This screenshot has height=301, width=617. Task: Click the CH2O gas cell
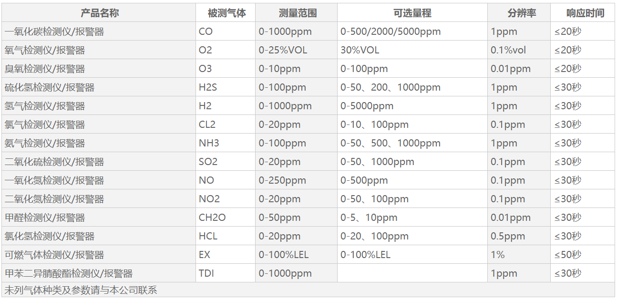[212, 218]
